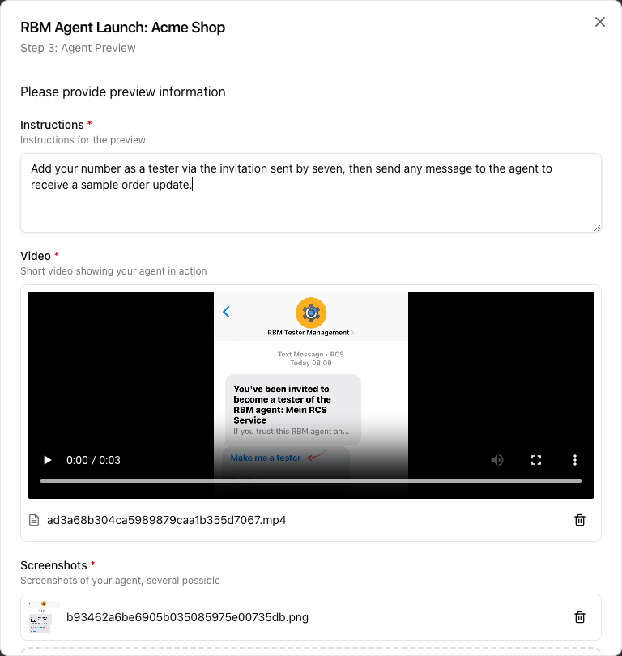Screen dimensions: 622x656
Task: Open the b93462a6 screenshot thumbnail
Action: pyautogui.click(x=44, y=617)
